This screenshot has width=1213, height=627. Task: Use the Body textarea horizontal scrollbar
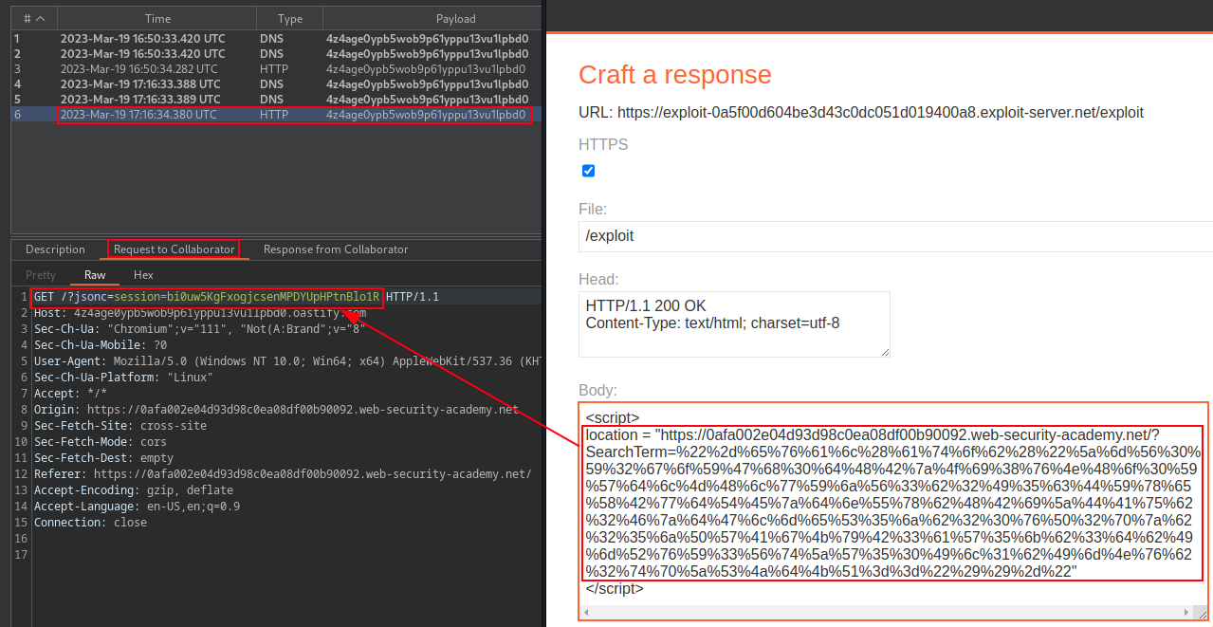[x=887, y=613]
